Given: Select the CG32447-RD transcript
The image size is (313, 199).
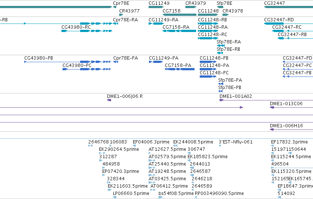Looking at the screenshot, I should click(288, 24).
